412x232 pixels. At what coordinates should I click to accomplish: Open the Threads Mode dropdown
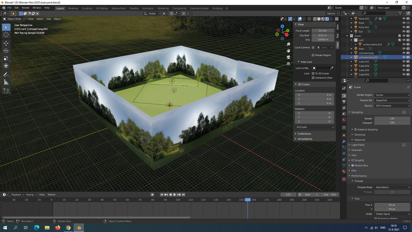[392, 187]
